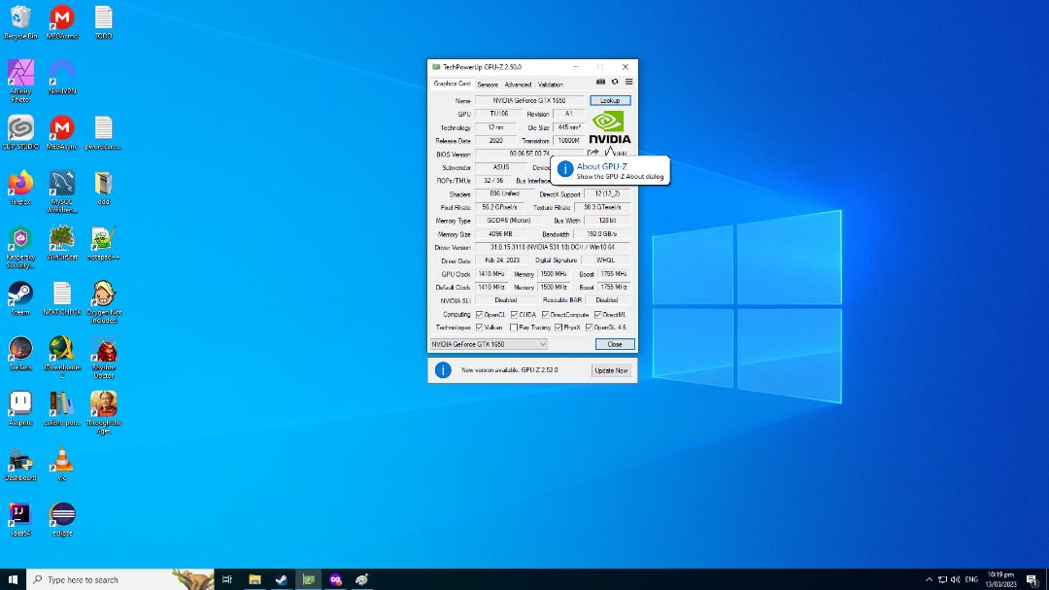The height and width of the screenshot is (590, 1049).
Task: Toggle the DirectCompute checkbox
Action: point(545,314)
